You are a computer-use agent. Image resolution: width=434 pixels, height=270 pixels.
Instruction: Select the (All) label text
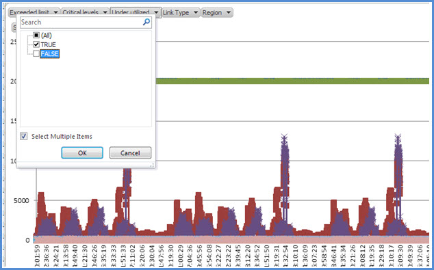coord(47,36)
